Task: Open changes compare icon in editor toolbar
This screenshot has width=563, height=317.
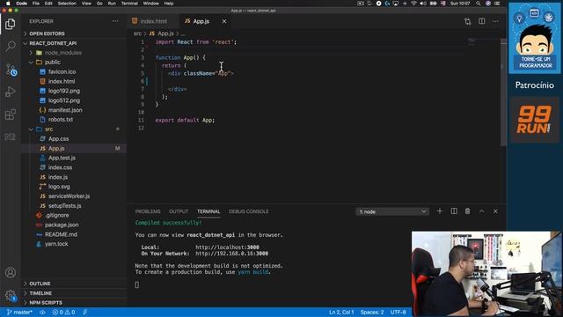Action: (x=467, y=21)
